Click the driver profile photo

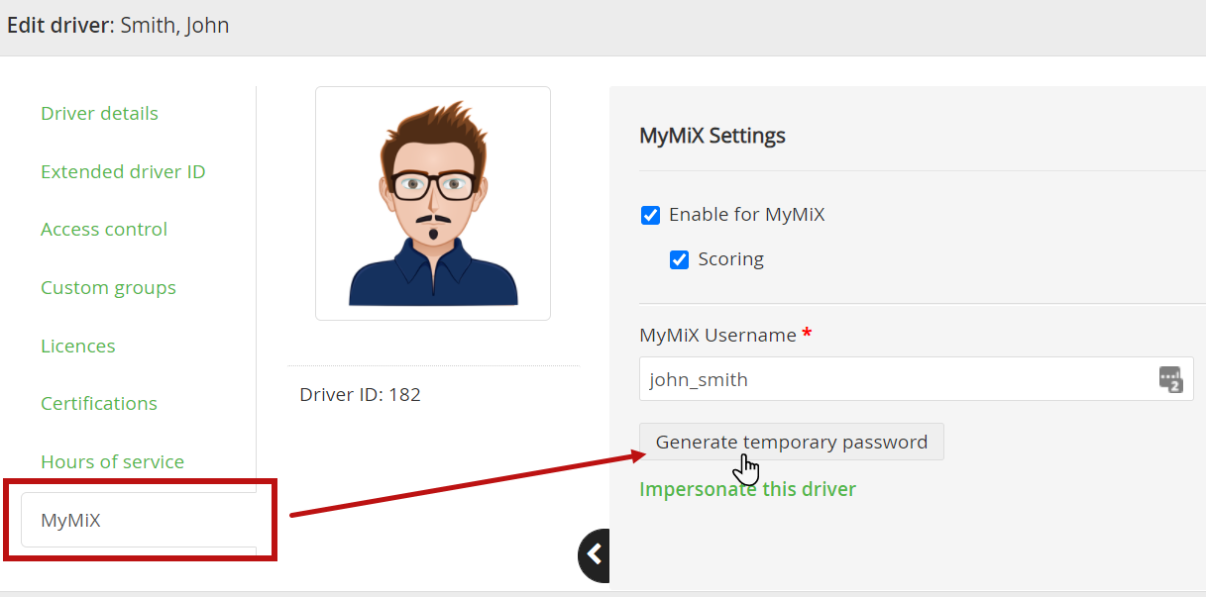click(x=433, y=202)
